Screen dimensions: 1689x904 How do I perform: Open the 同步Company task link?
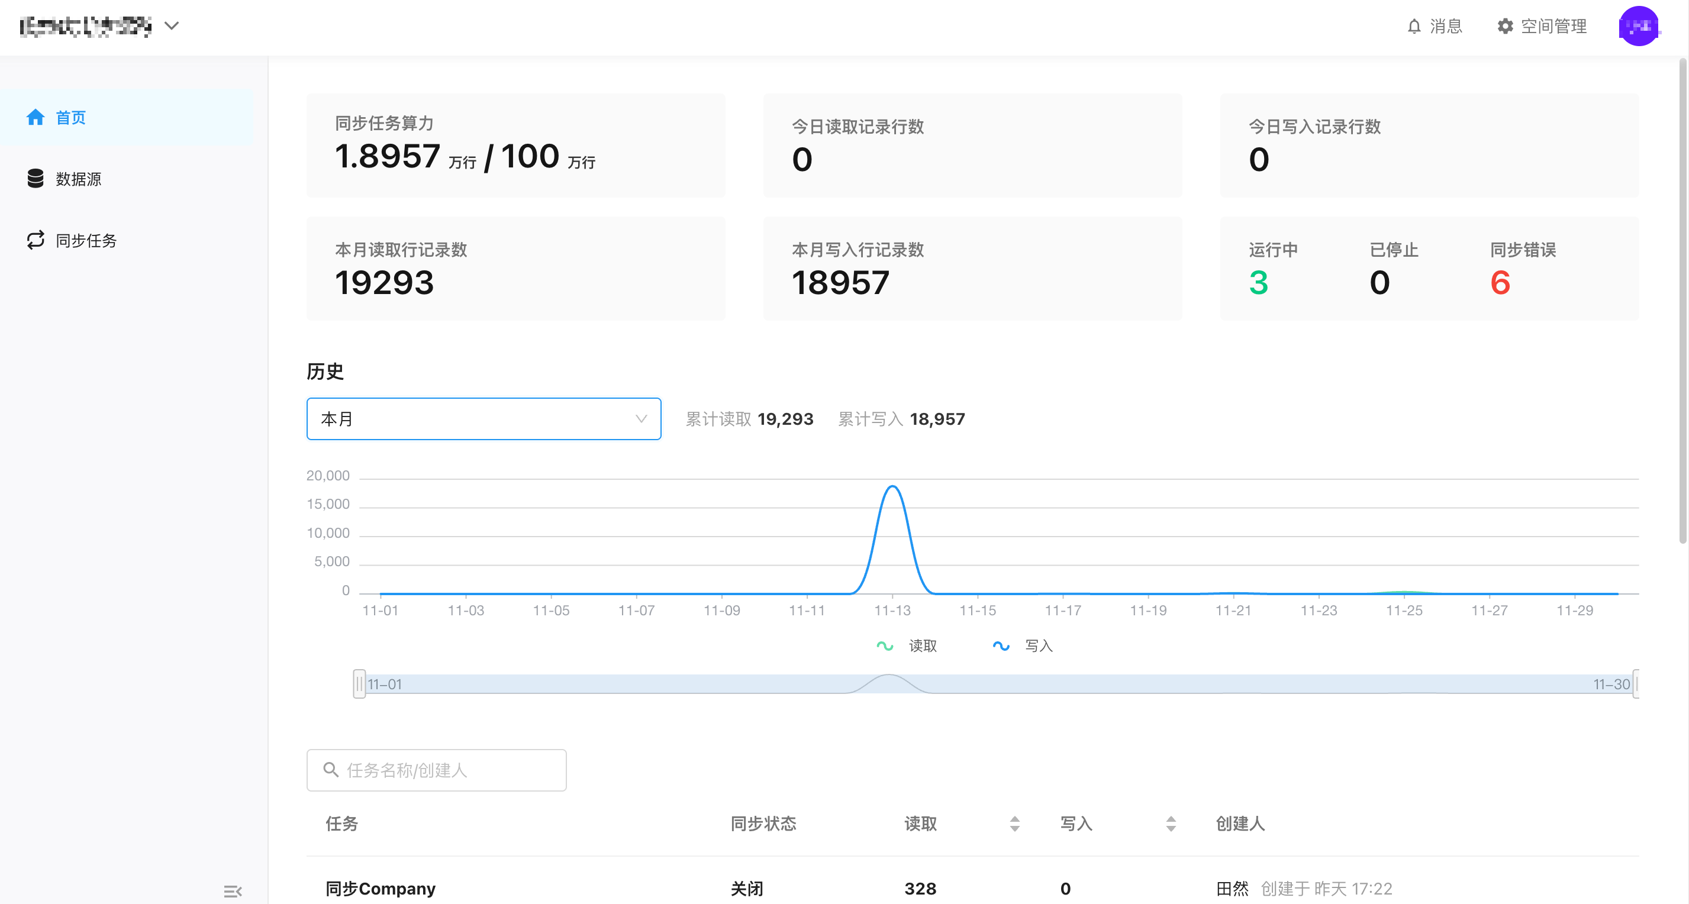point(381,888)
